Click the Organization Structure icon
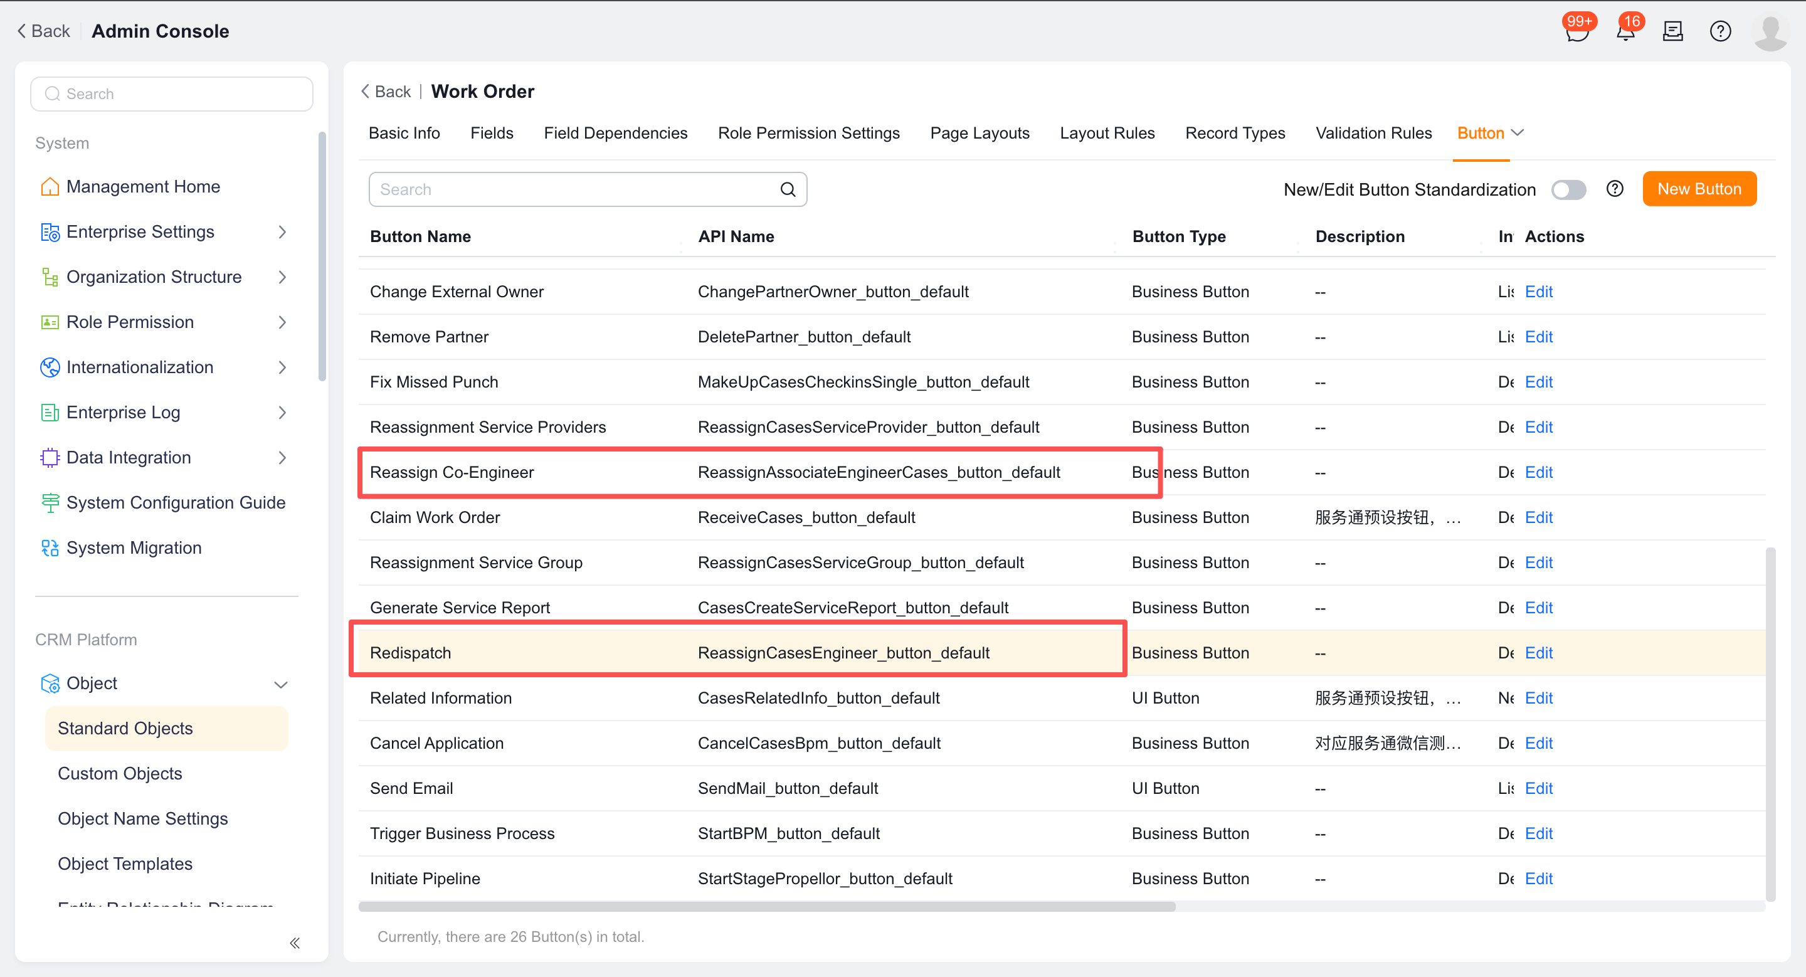The image size is (1806, 977). 50,277
